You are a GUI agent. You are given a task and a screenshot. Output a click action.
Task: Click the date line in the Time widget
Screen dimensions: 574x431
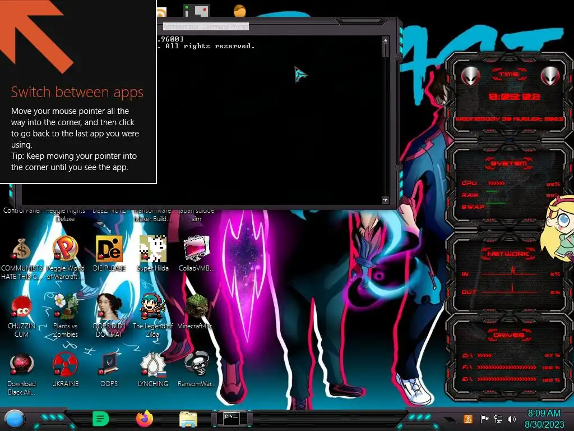point(509,119)
